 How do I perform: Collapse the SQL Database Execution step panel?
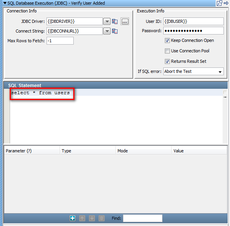coord(5,3)
